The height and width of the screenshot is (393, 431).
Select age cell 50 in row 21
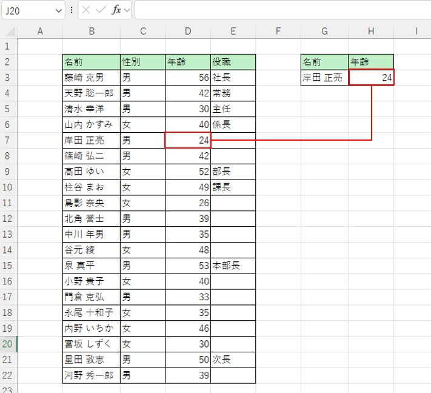[188, 360]
